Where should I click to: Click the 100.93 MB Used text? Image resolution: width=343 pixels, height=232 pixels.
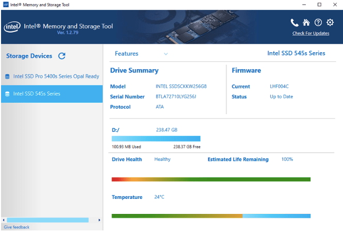point(126,147)
